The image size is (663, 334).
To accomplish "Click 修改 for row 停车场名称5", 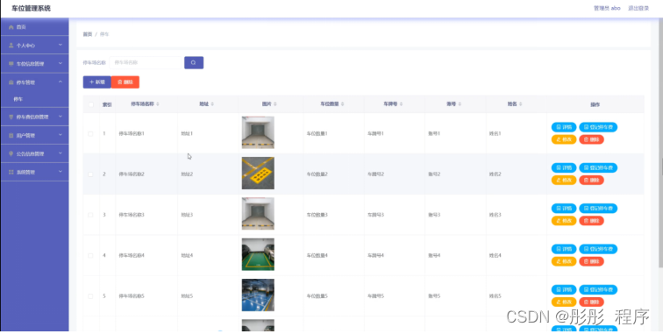I will tap(564, 302).
